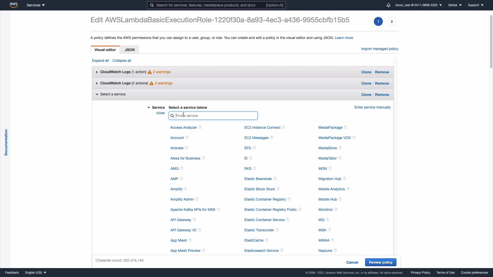Screen dimensions: 493x277
Task: Click the Review policy button
Action: point(381,262)
